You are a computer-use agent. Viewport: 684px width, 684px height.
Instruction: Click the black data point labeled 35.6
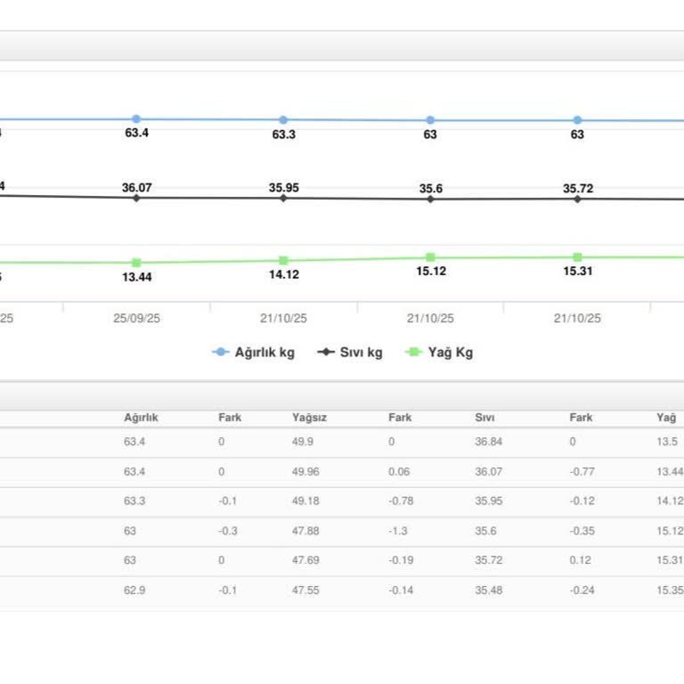click(430, 199)
